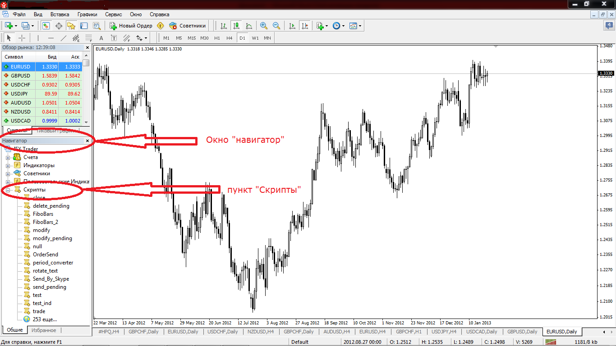Open the Графики menu
Image resolution: width=616 pixels, height=346 pixels.
pos(87,14)
